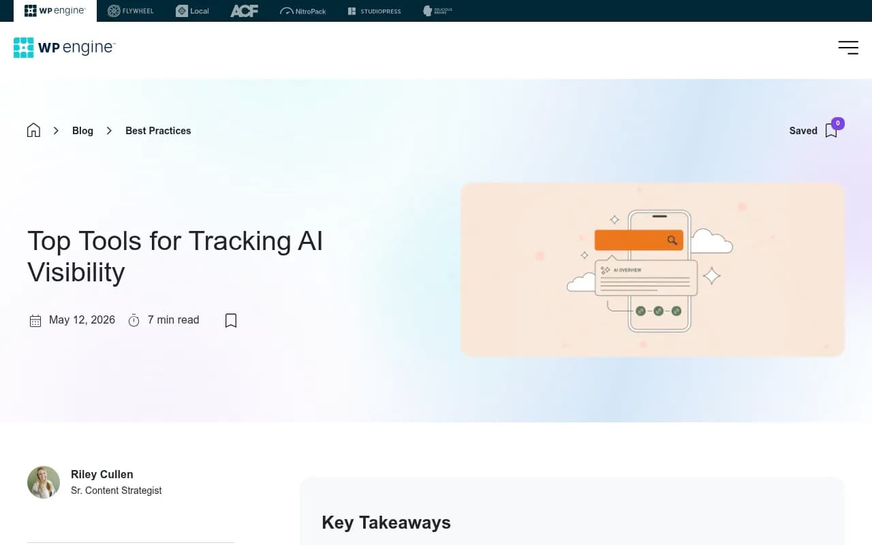The height and width of the screenshot is (545, 872).
Task: Open the Delicious Brains brand link
Action: coord(437,11)
